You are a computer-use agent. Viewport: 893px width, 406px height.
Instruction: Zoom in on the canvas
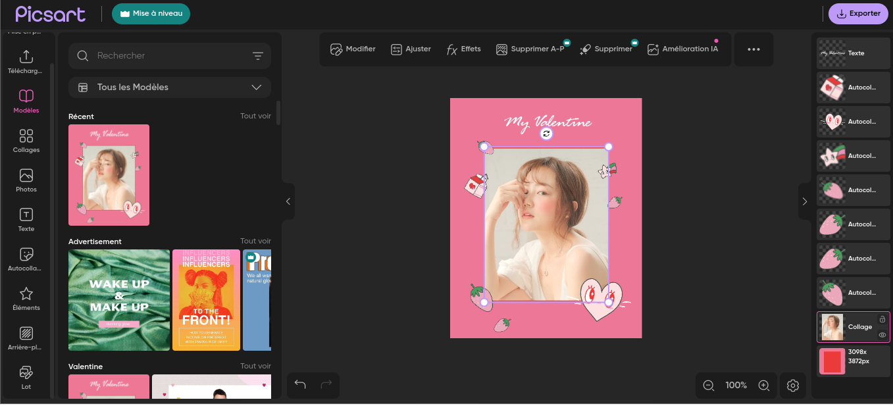coord(764,386)
